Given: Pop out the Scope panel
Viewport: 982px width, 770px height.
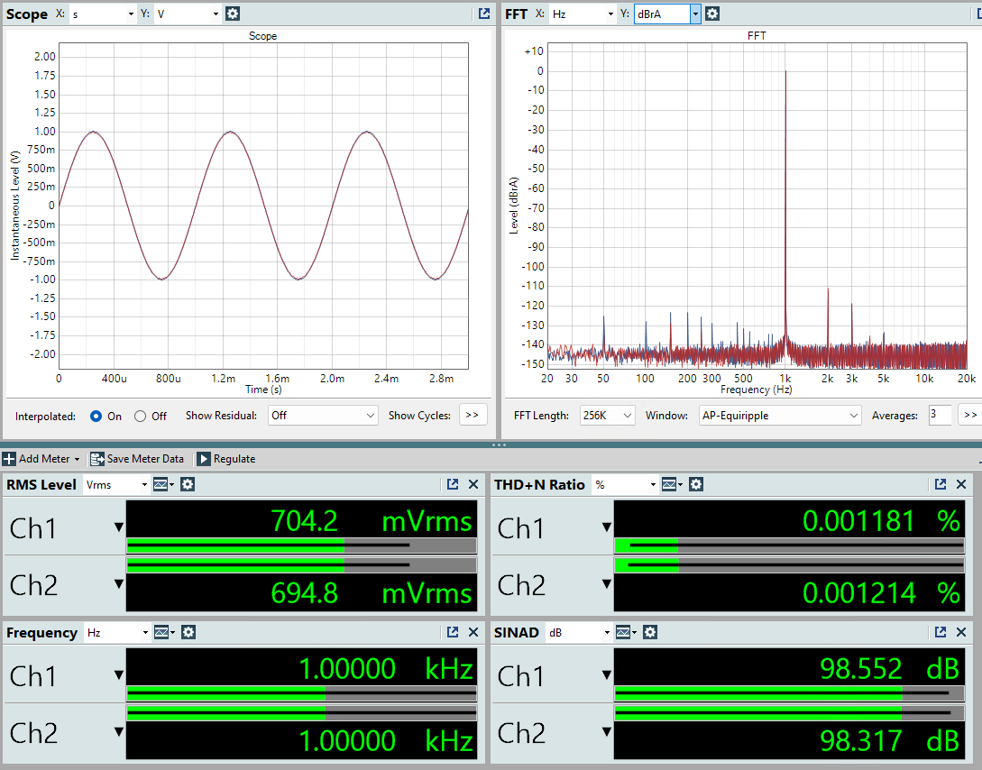Looking at the screenshot, I should [x=484, y=14].
